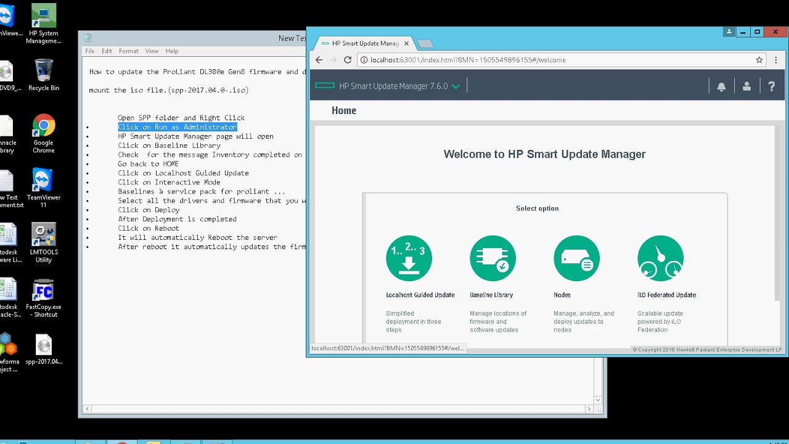The height and width of the screenshot is (444, 789).
Task: Click Notepad horizontal scrollbar right arrow
Action: pyautogui.click(x=589, y=409)
